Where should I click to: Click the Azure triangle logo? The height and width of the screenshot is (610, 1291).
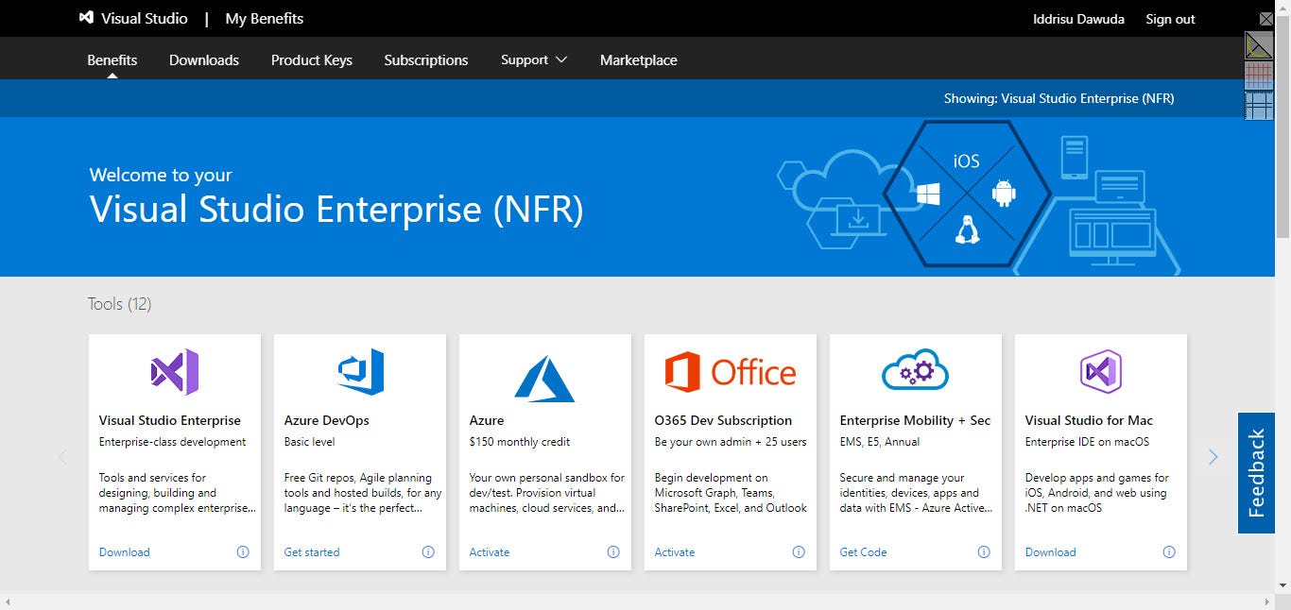click(x=544, y=379)
